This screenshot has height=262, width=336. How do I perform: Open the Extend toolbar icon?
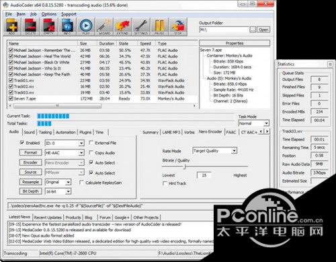122,27
